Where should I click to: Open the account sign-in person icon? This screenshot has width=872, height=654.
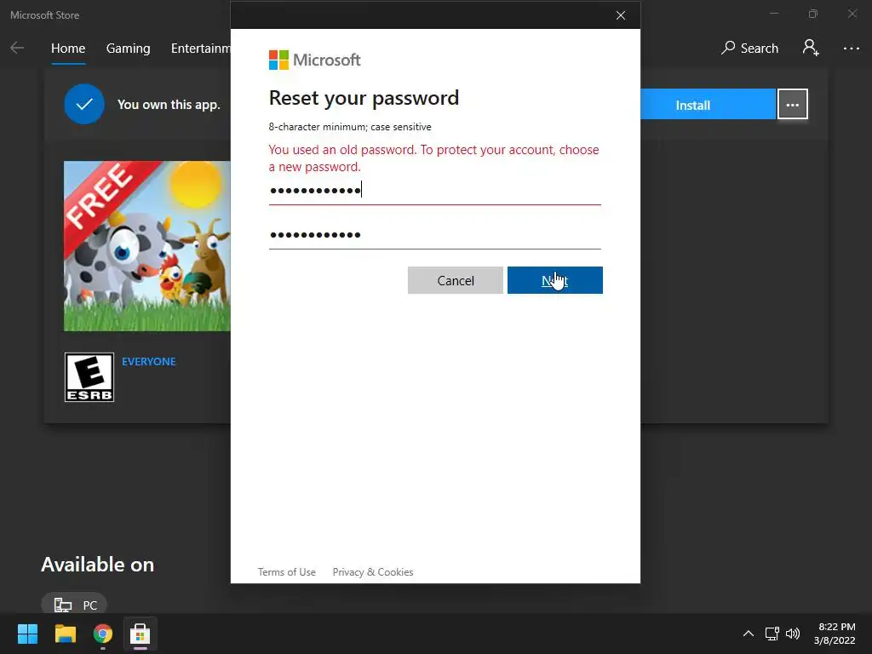pos(811,48)
